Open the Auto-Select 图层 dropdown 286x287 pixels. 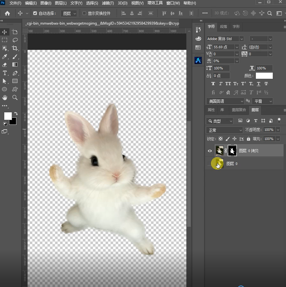point(69,13)
